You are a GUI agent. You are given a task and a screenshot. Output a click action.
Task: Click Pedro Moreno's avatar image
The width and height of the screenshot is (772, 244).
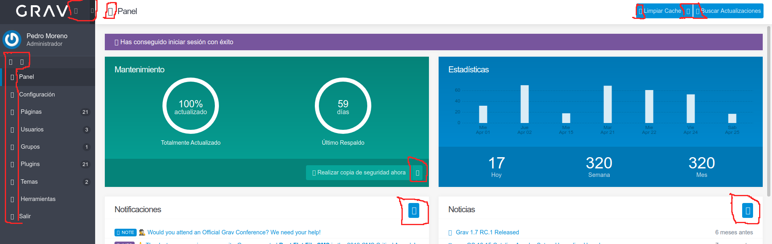[12, 39]
